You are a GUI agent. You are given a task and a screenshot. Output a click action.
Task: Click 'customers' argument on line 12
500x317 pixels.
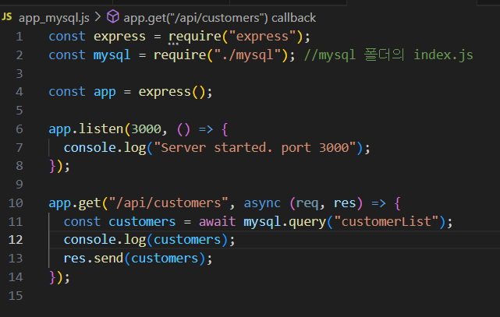pos(187,240)
